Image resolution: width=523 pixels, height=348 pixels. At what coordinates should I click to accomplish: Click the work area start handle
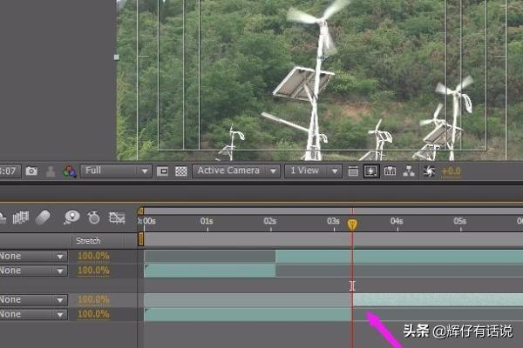click(x=141, y=239)
